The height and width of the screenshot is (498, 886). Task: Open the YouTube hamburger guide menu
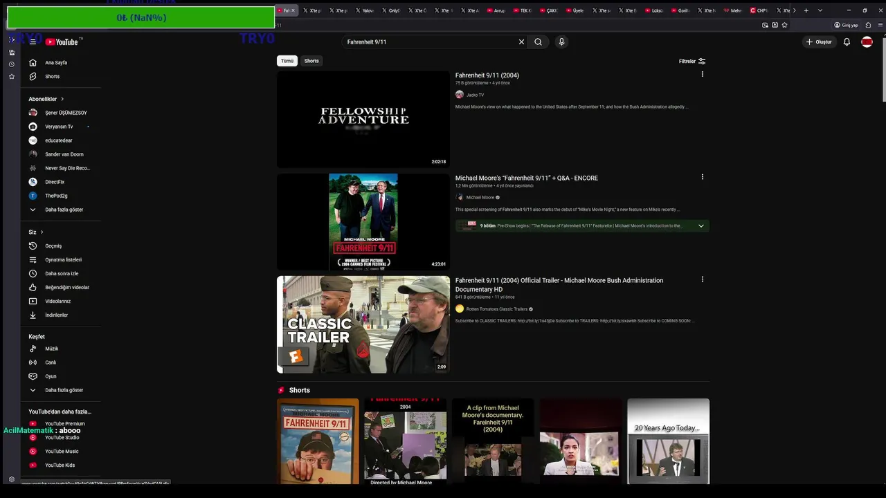tap(33, 41)
